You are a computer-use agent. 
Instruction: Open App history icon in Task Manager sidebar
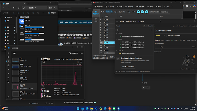point(8,65)
